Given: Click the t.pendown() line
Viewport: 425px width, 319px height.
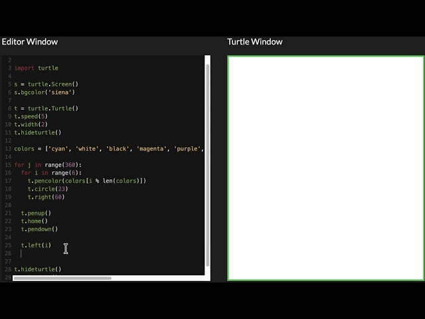Looking at the screenshot, I should (x=39, y=229).
